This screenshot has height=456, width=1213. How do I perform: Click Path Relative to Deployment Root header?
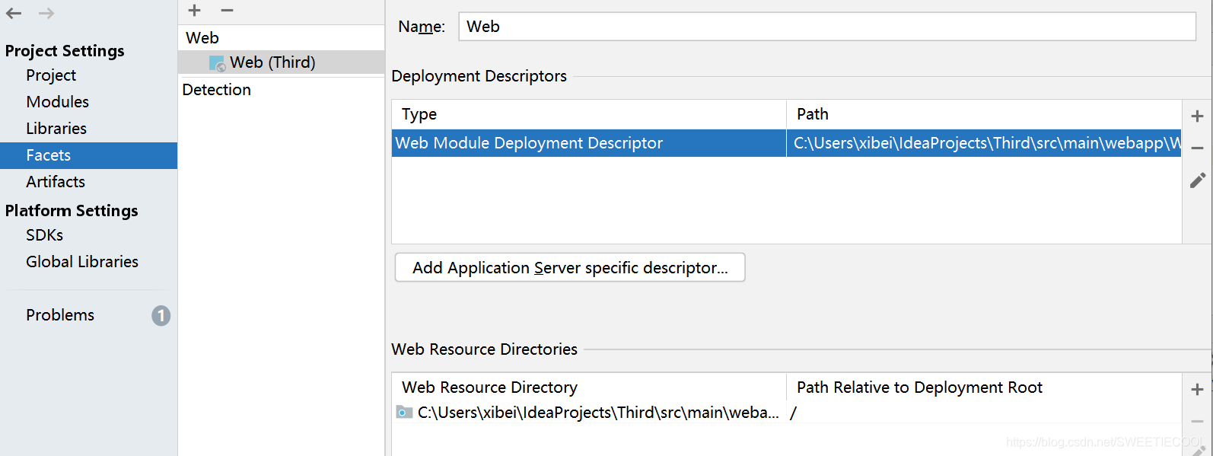(984, 387)
